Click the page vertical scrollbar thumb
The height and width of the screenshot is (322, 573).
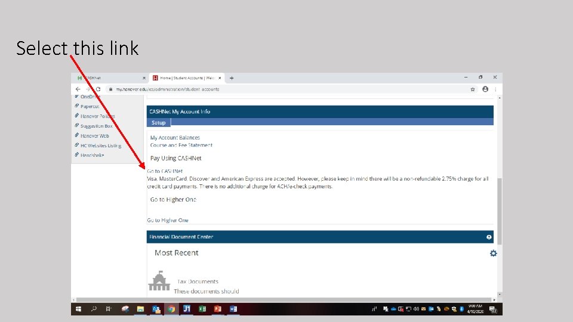click(500, 211)
